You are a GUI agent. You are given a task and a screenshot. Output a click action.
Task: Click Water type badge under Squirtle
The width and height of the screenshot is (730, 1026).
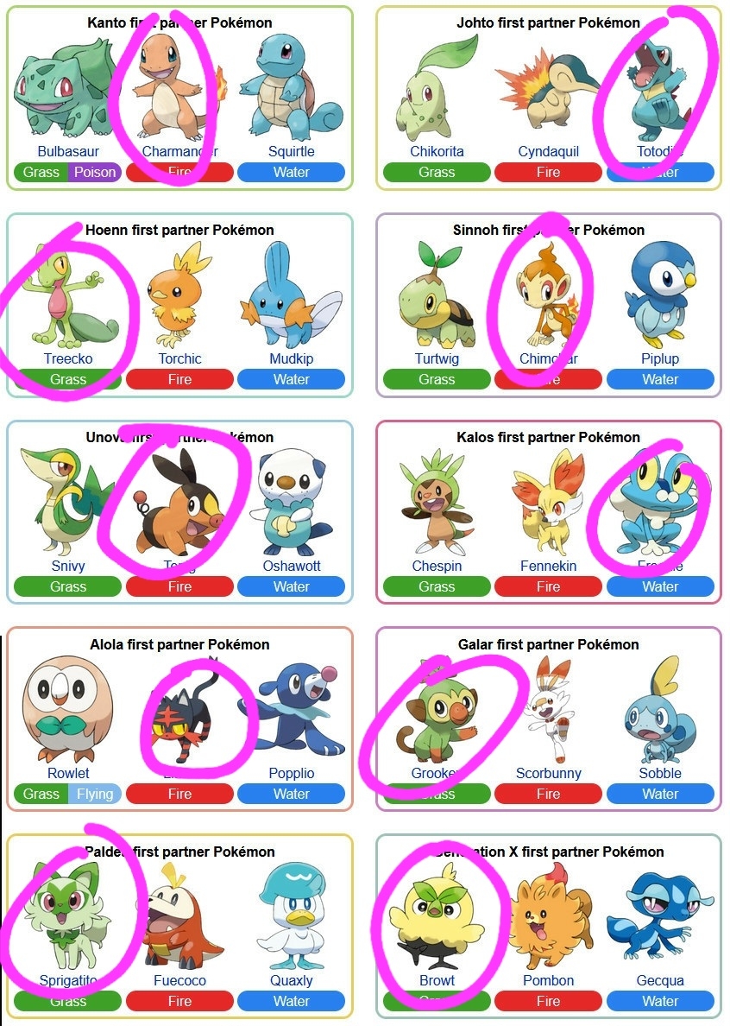(292, 172)
